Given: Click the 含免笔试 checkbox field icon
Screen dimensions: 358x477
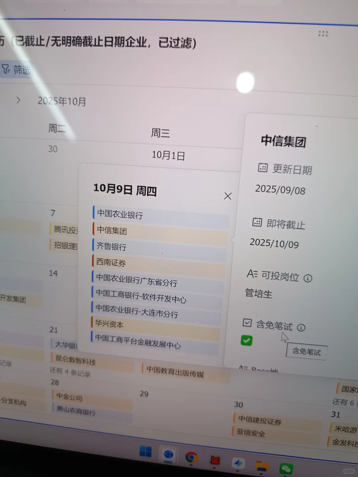Looking at the screenshot, I should point(247,323).
